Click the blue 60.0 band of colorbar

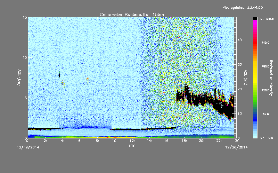(x=255, y=114)
